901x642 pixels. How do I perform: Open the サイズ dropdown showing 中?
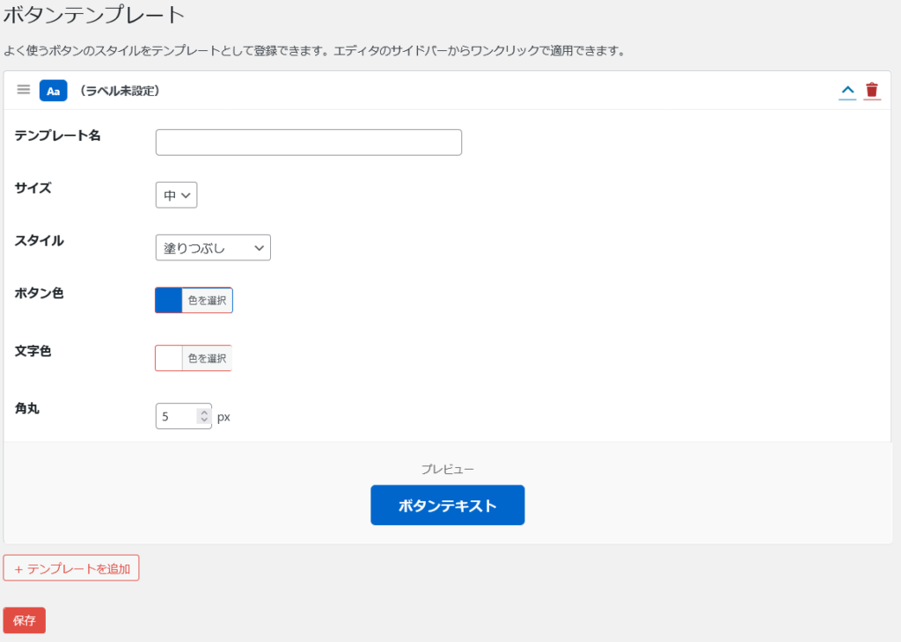click(176, 195)
